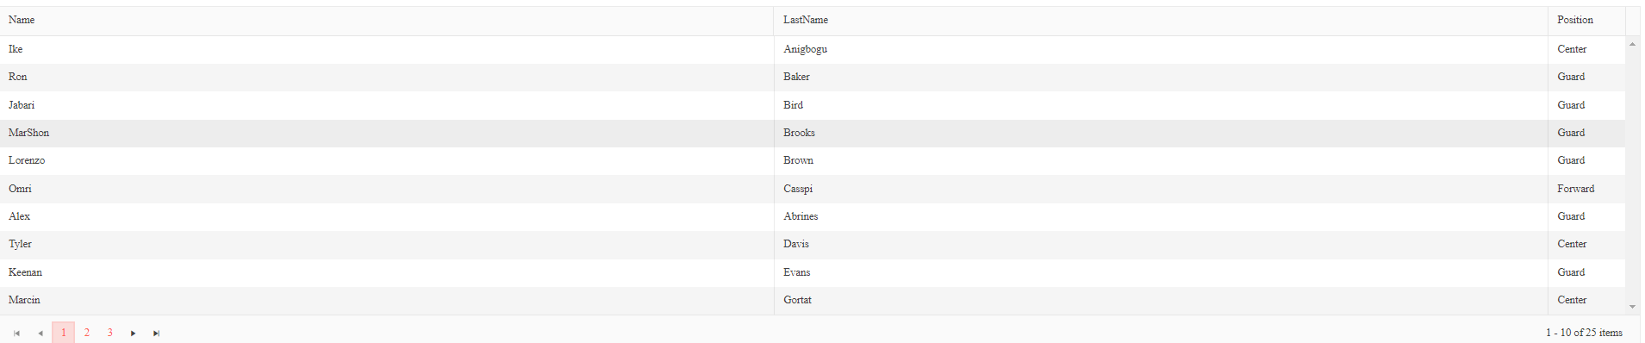The image size is (1645, 343).
Task: Select the Lorenzo name cell
Action: [387, 160]
